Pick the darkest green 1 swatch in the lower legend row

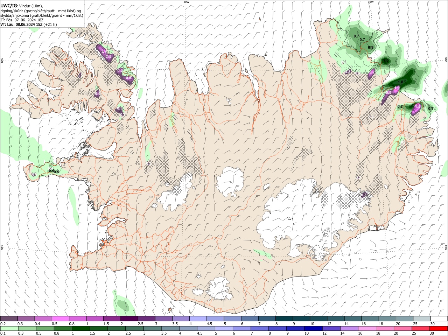[x=80, y=328]
